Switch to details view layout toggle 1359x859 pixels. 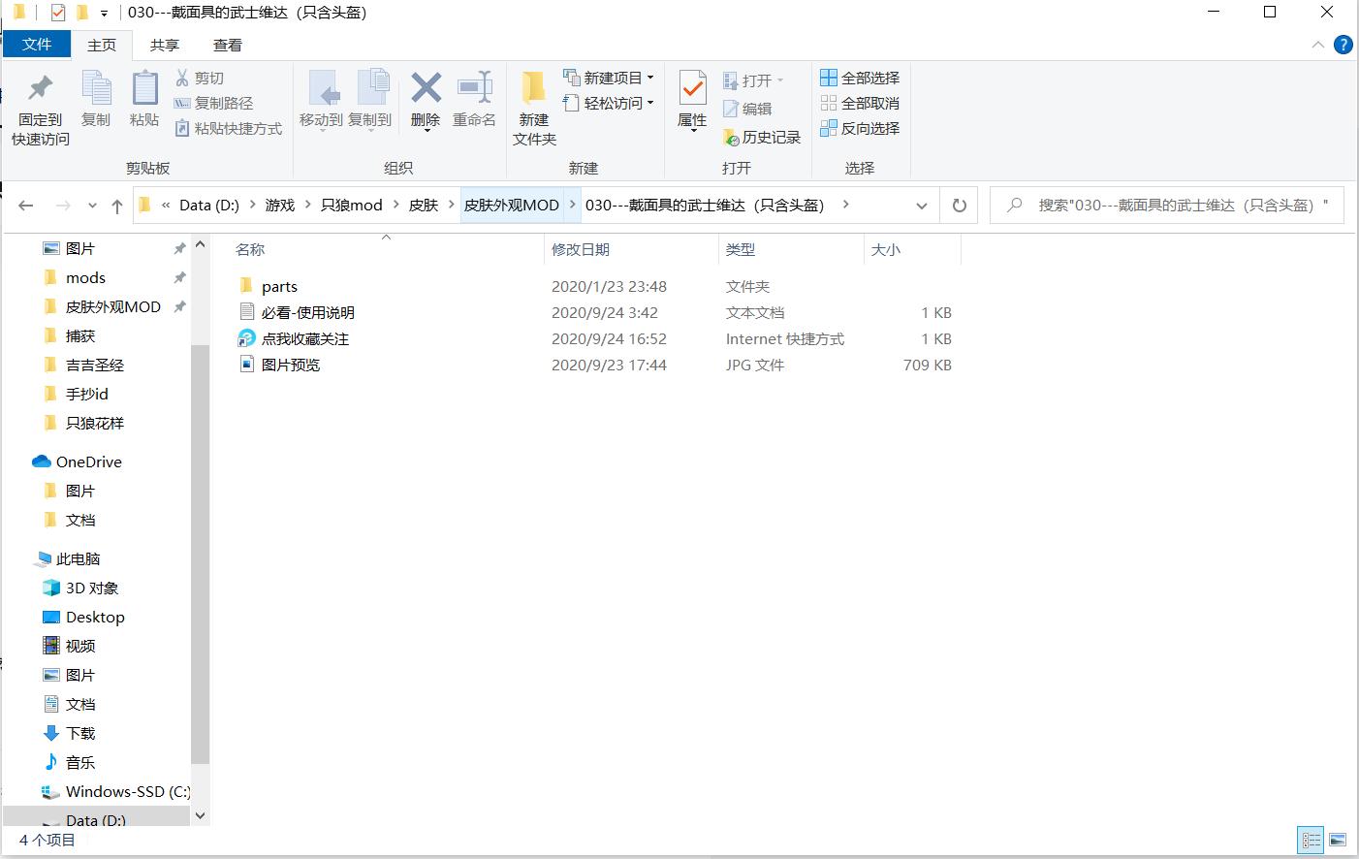click(1311, 840)
